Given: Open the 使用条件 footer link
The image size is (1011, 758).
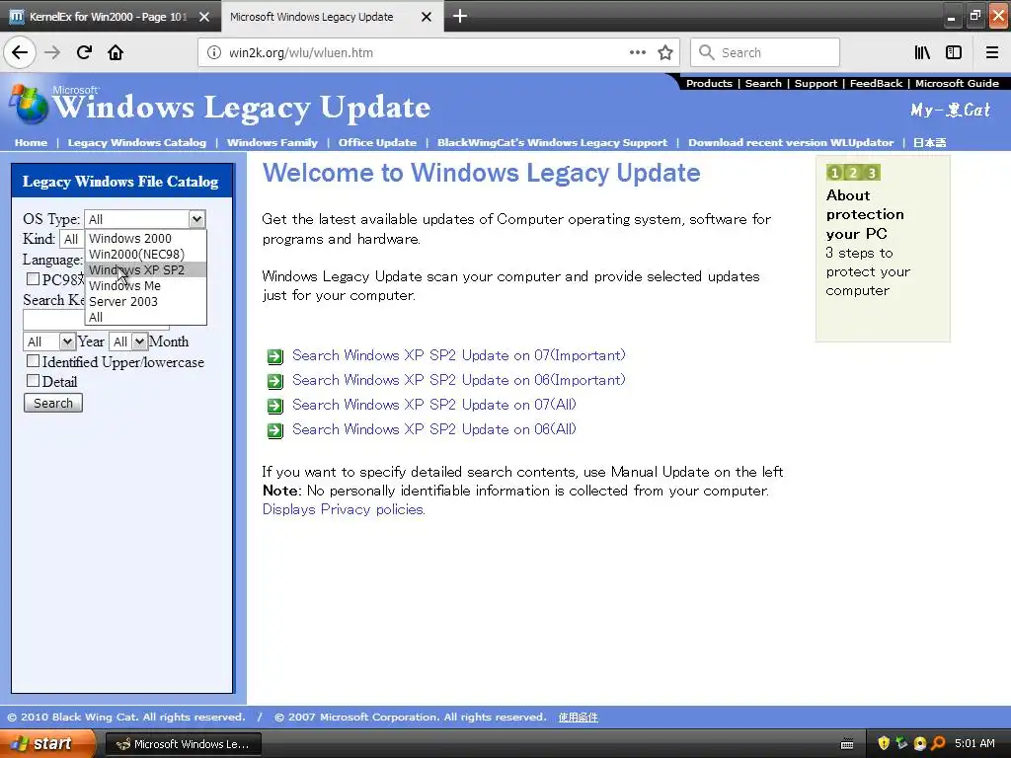Looking at the screenshot, I should (x=578, y=718).
